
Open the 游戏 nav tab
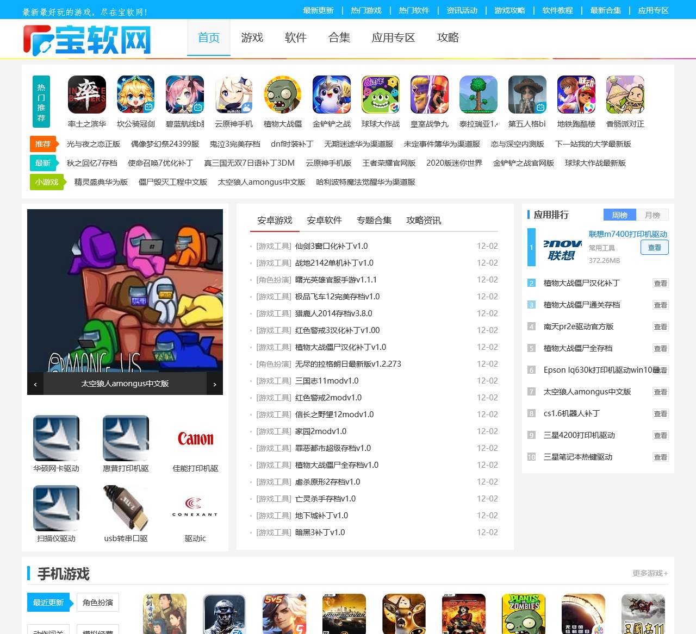pyautogui.click(x=252, y=37)
